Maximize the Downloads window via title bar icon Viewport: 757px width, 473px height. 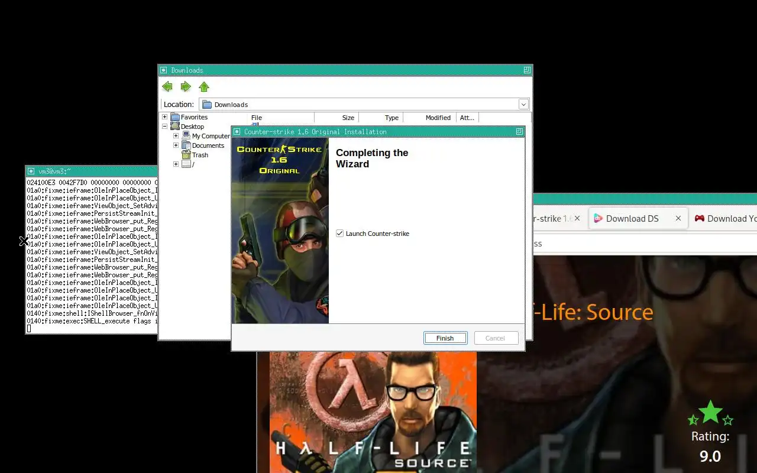coord(526,70)
